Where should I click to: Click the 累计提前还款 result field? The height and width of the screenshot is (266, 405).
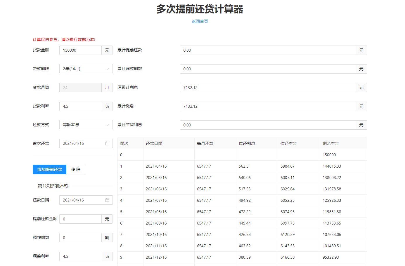268,50
